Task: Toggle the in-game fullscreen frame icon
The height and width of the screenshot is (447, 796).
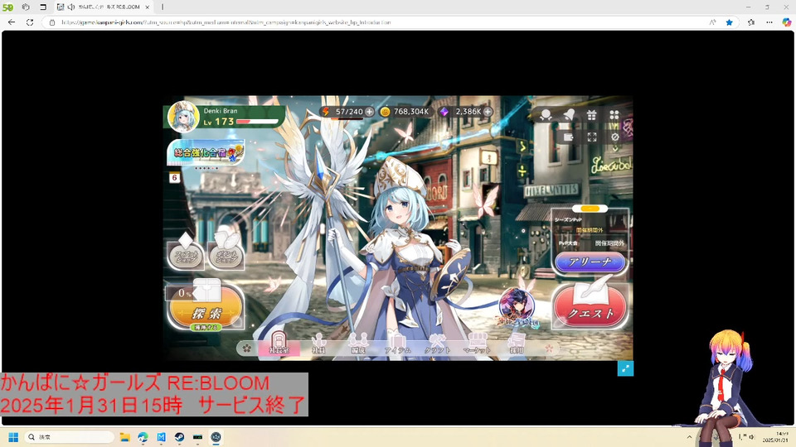Action: (x=592, y=137)
